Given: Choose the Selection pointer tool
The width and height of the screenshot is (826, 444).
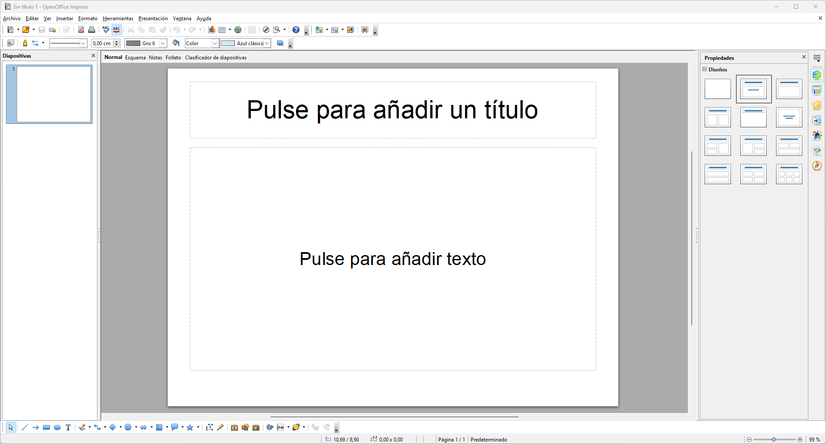Looking at the screenshot, I should click(11, 427).
